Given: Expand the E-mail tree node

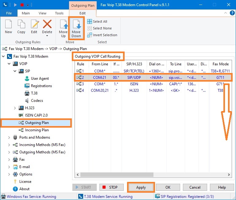Looking at the screenshot, I should point(9,167).
